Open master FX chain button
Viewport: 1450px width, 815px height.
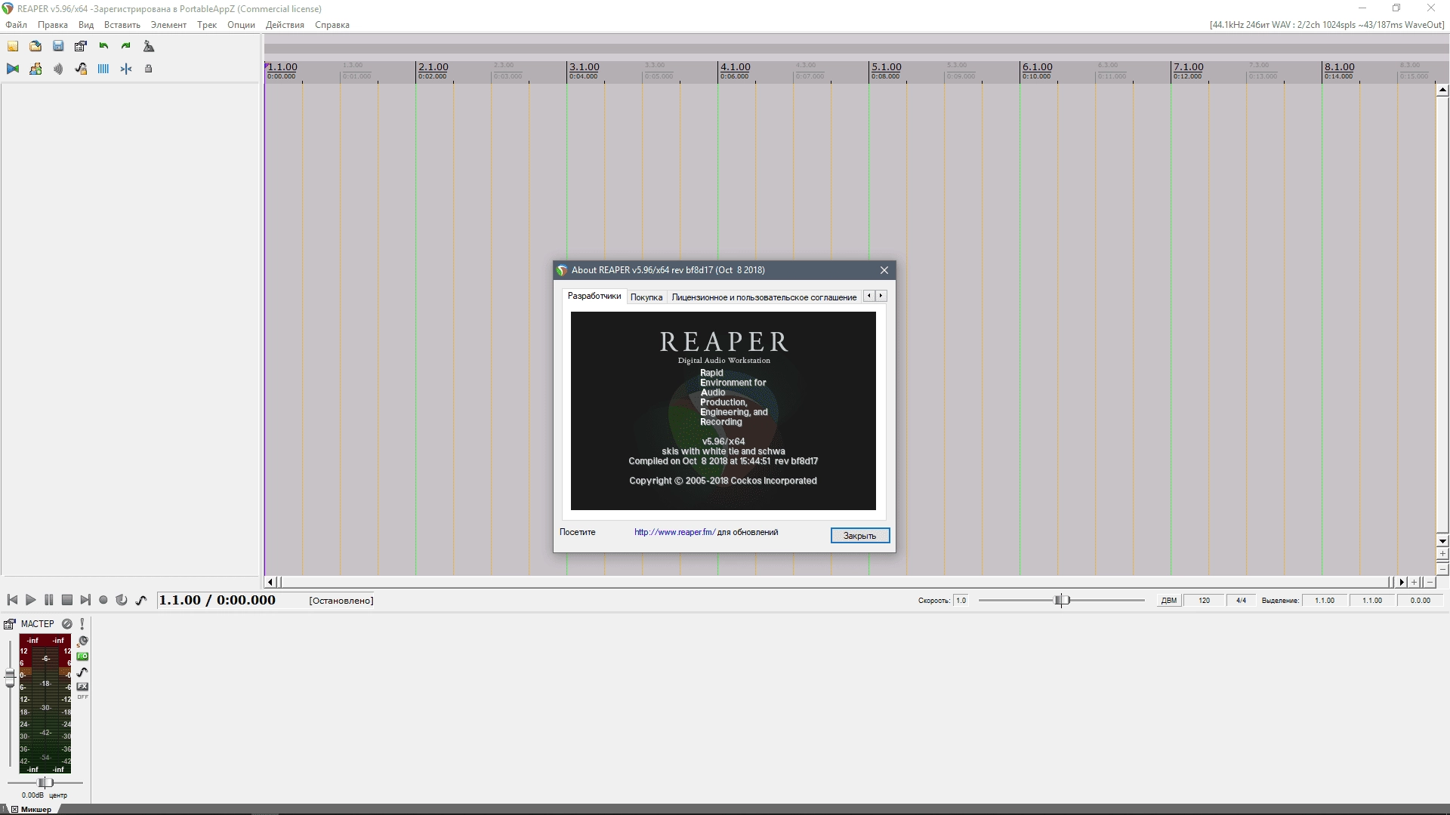(83, 687)
